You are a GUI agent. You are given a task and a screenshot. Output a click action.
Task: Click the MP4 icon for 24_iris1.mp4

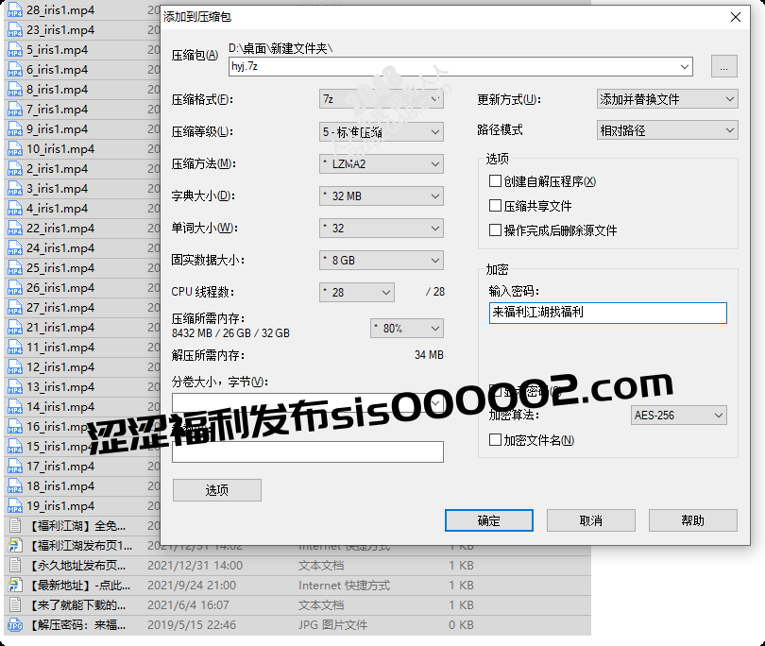pos(15,248)
